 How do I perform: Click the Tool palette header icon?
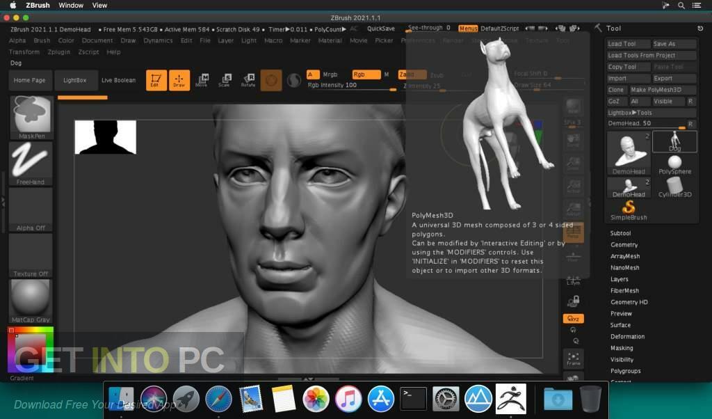(598, 28)
